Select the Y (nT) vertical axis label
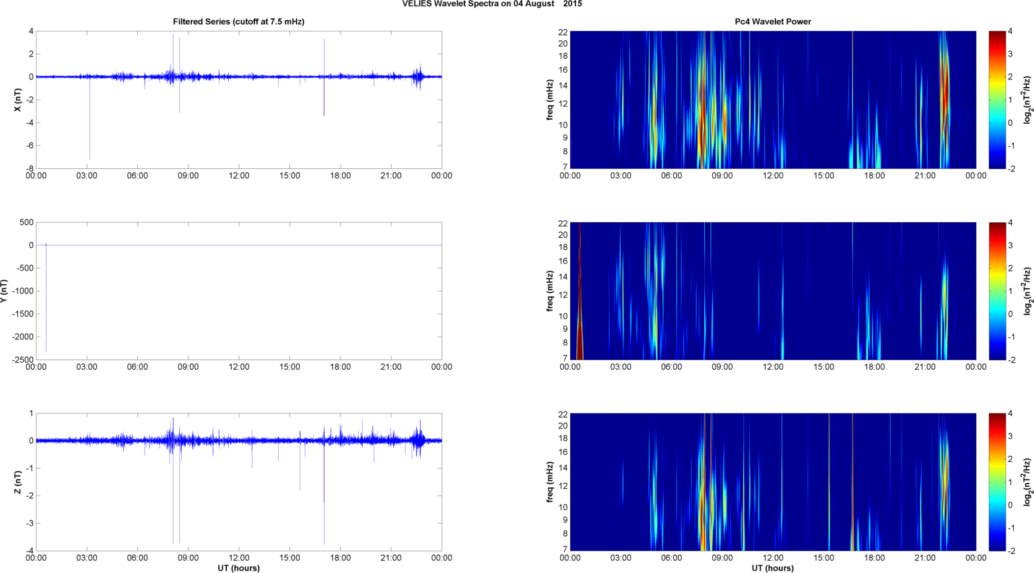1034x573 pixels. [x=5, y=291]
